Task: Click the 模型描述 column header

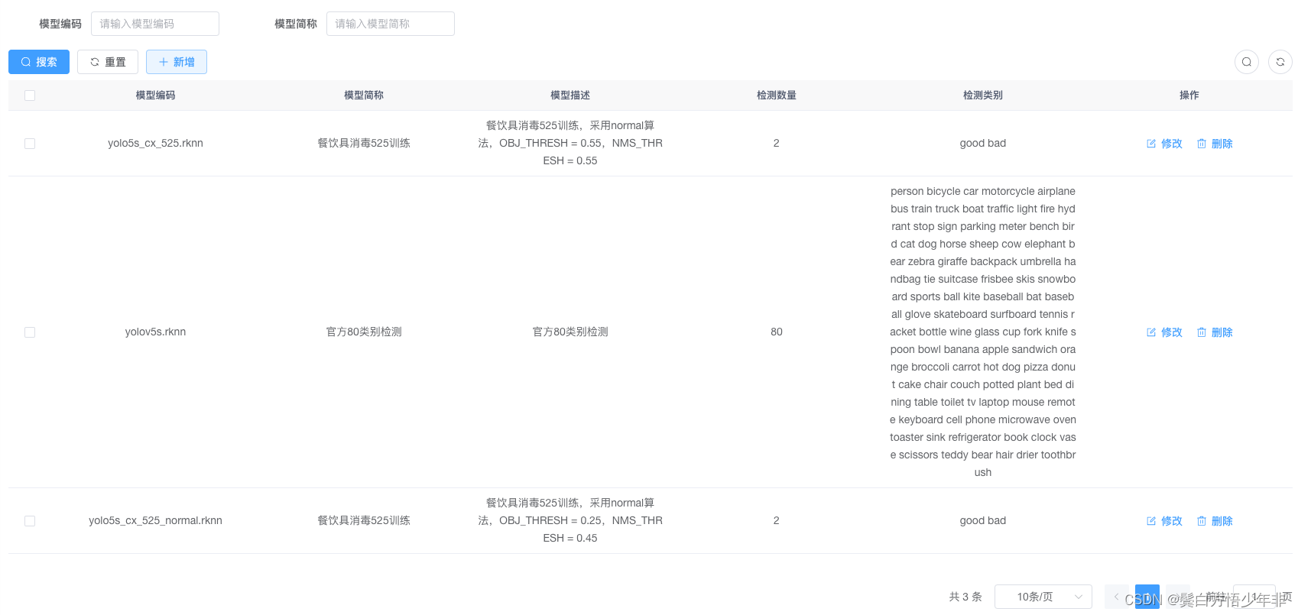Action: [x=570, y=95]
